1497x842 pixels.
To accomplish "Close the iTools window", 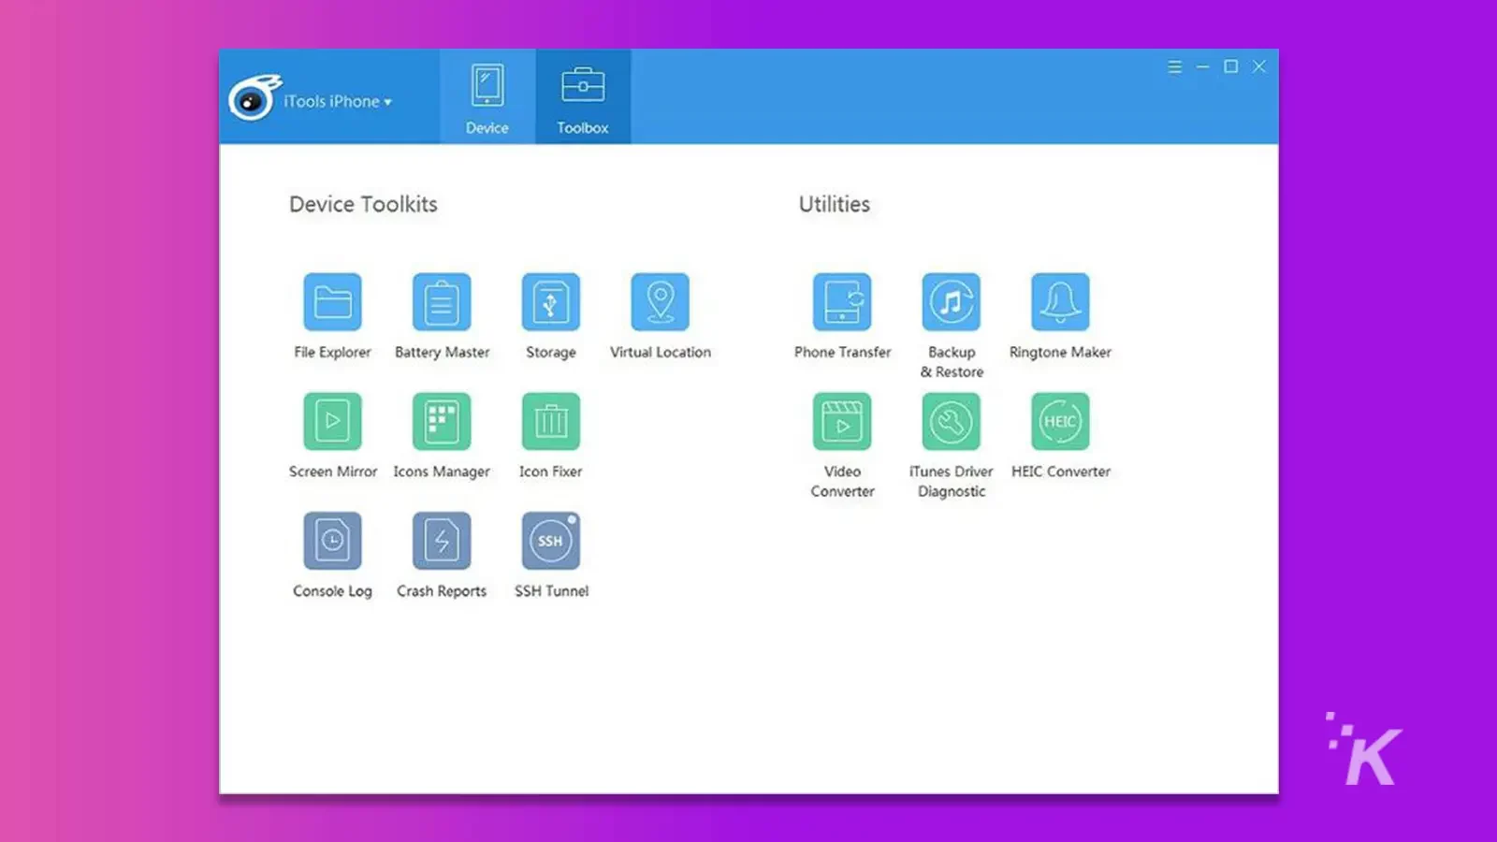I will click(1259, 66).
